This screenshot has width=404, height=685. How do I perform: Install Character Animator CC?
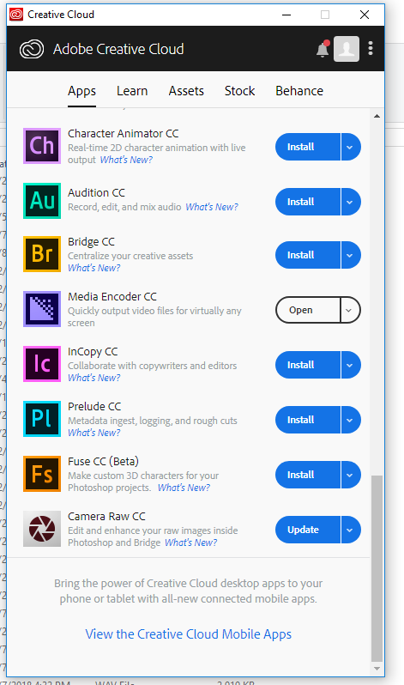[307, 147]
